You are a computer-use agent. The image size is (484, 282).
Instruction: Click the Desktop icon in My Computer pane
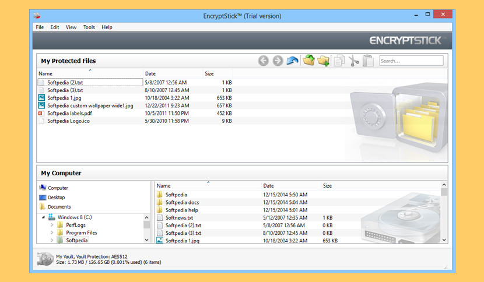pos(43,197)
